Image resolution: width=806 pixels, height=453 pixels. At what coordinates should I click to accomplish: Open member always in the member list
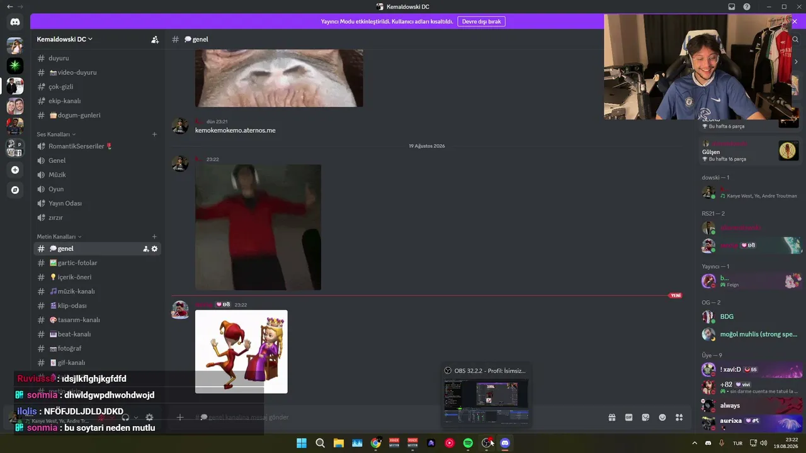coord(751,405)
